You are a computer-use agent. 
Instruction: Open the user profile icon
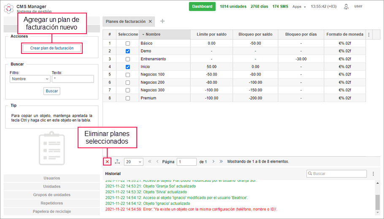pyautogui.click(x=346, y=7)
